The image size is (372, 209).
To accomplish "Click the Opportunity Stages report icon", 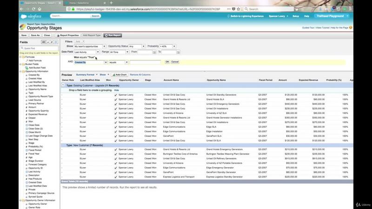I will (22, 27).
